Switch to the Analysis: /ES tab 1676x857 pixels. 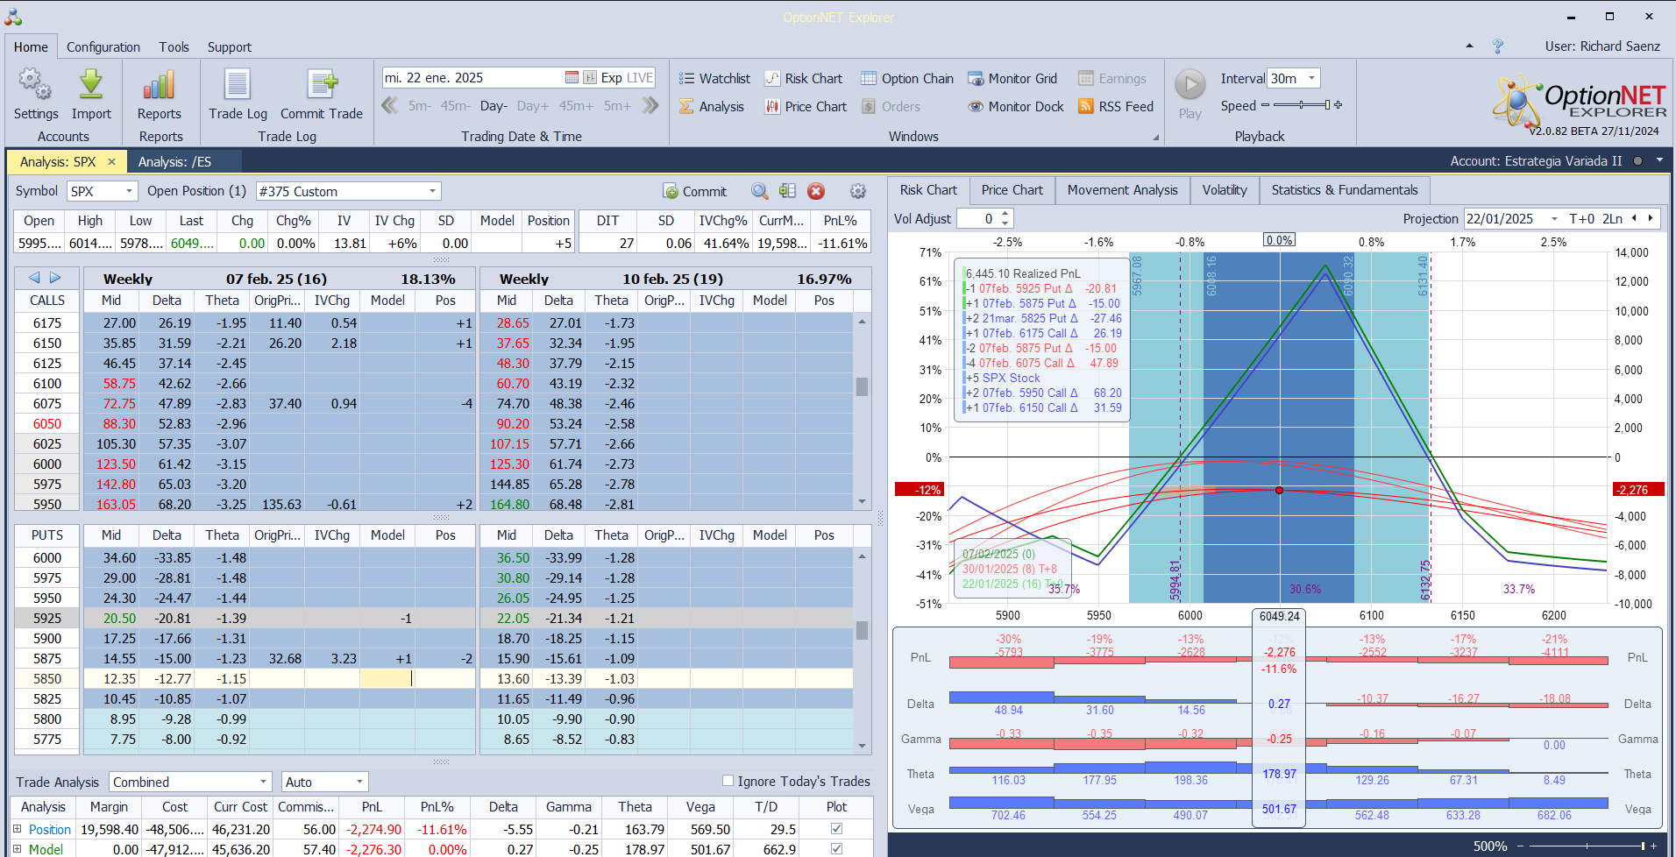point(174,162)
